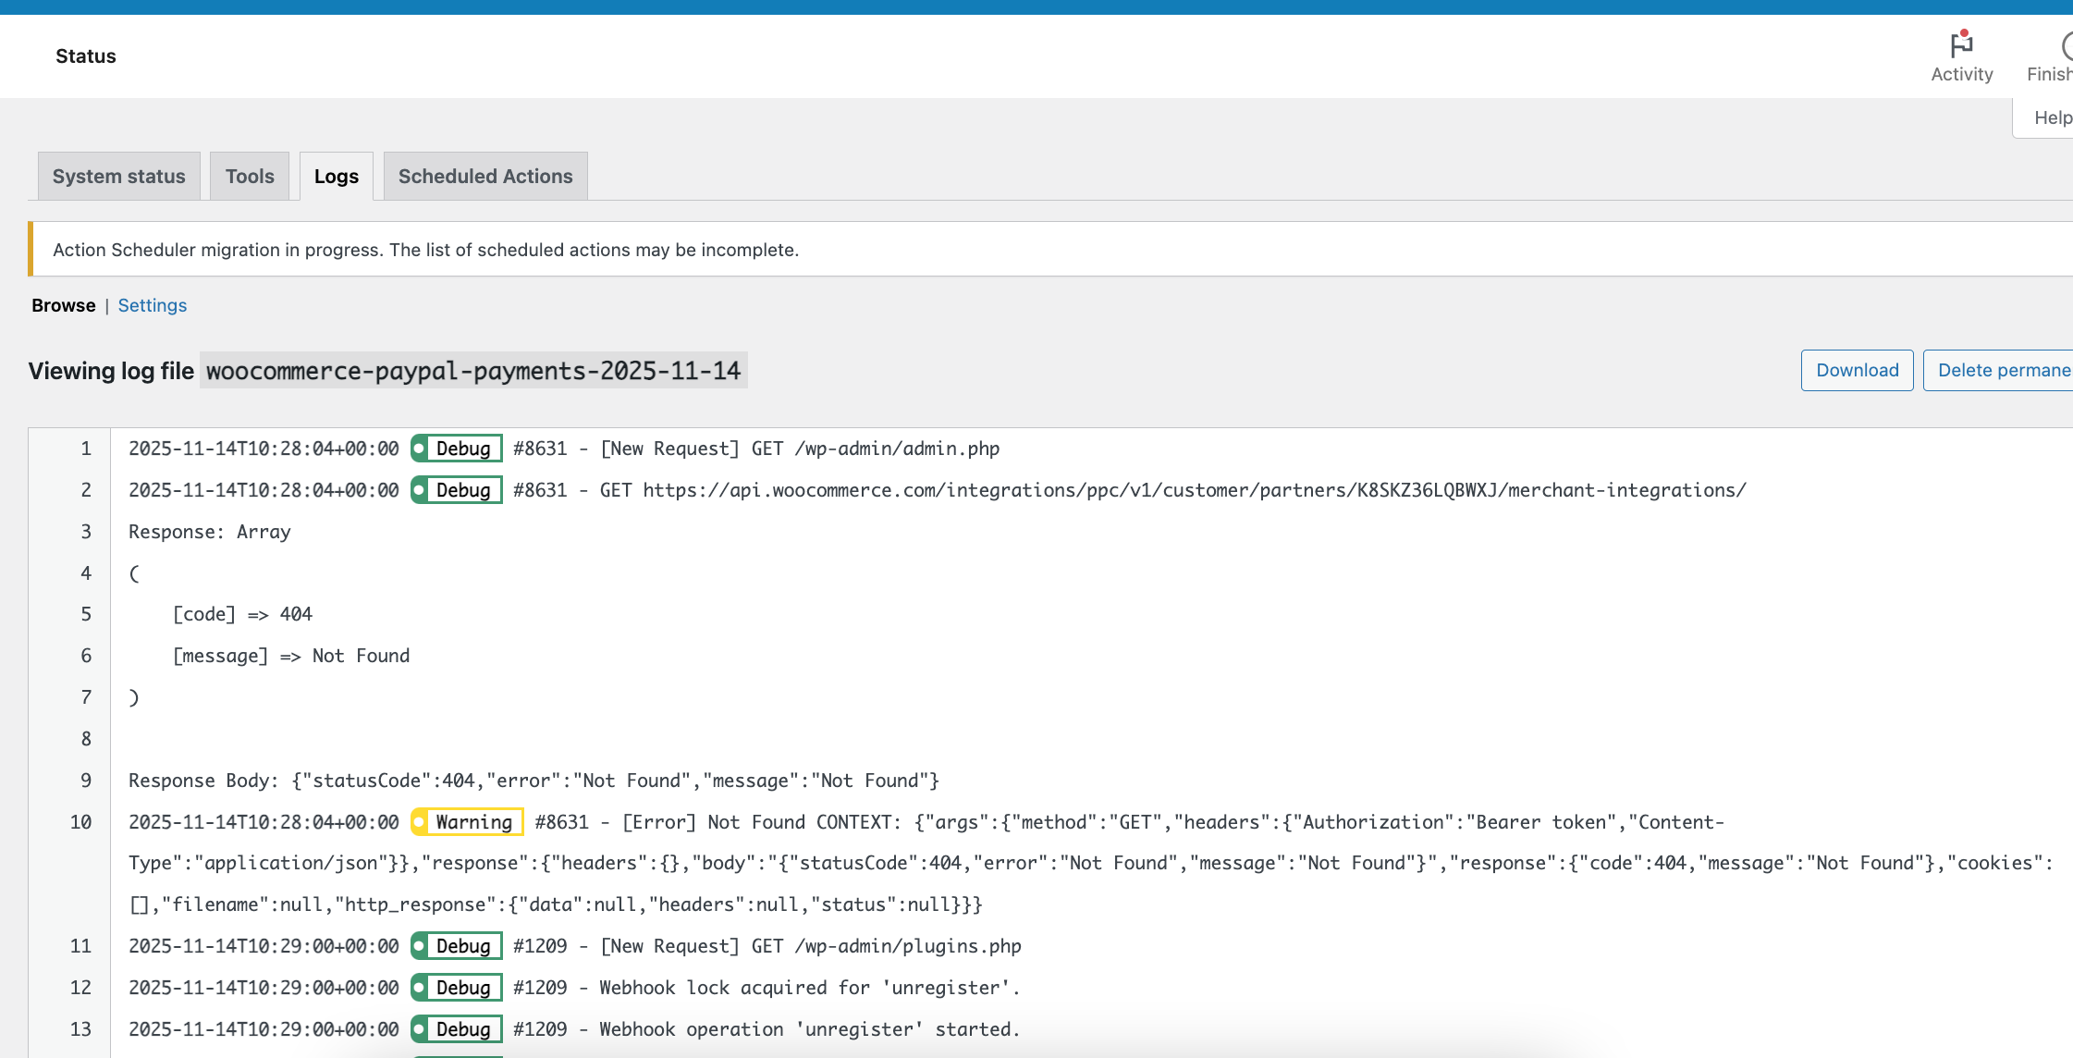Select the Logs tab
2073x1058 pixels.
tap(336, 176)
